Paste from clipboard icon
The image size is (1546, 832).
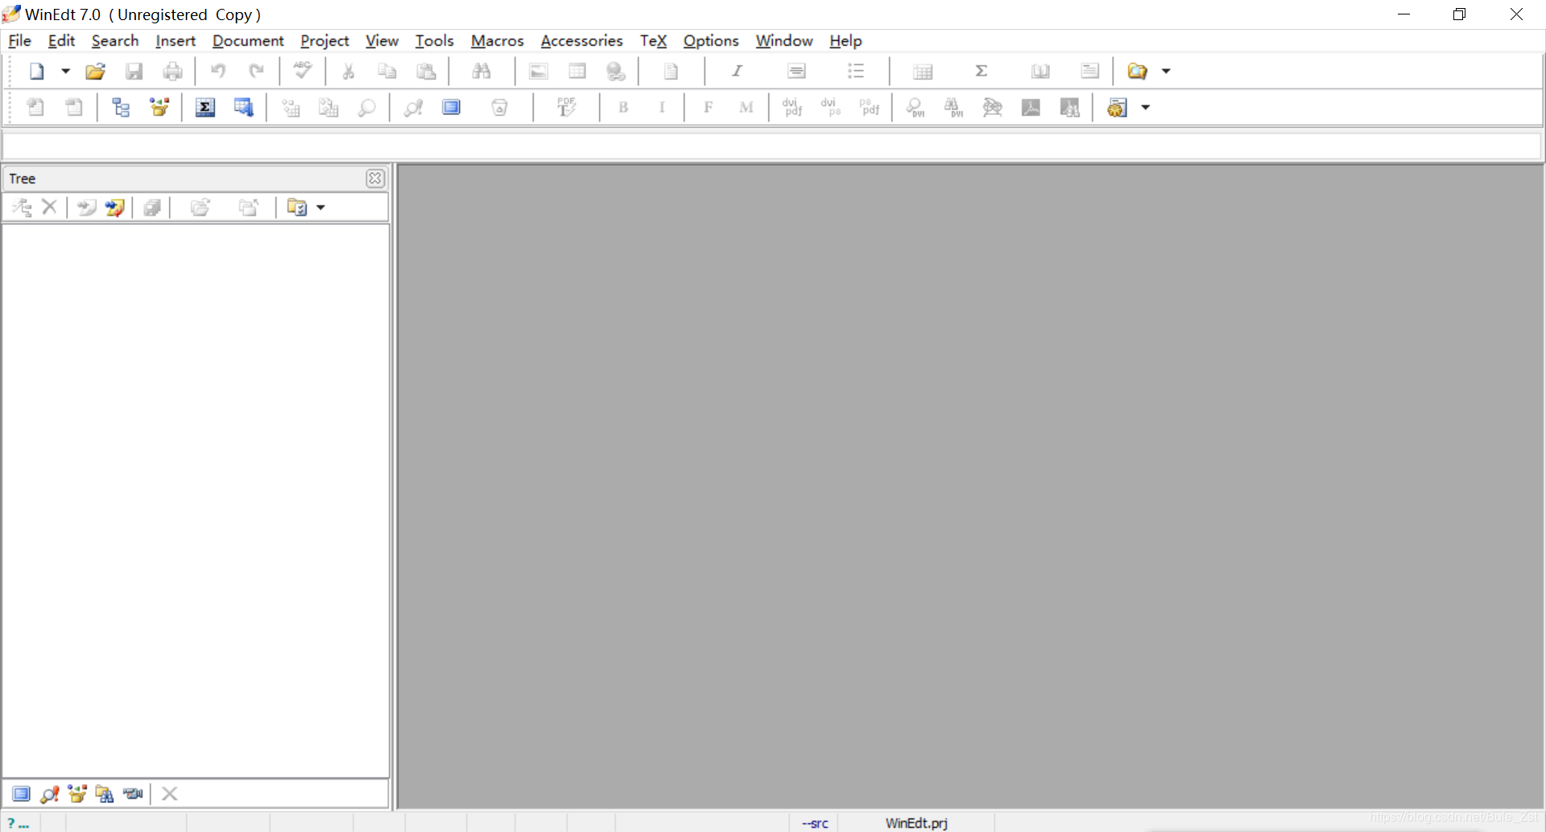click(x=426, y=72)
